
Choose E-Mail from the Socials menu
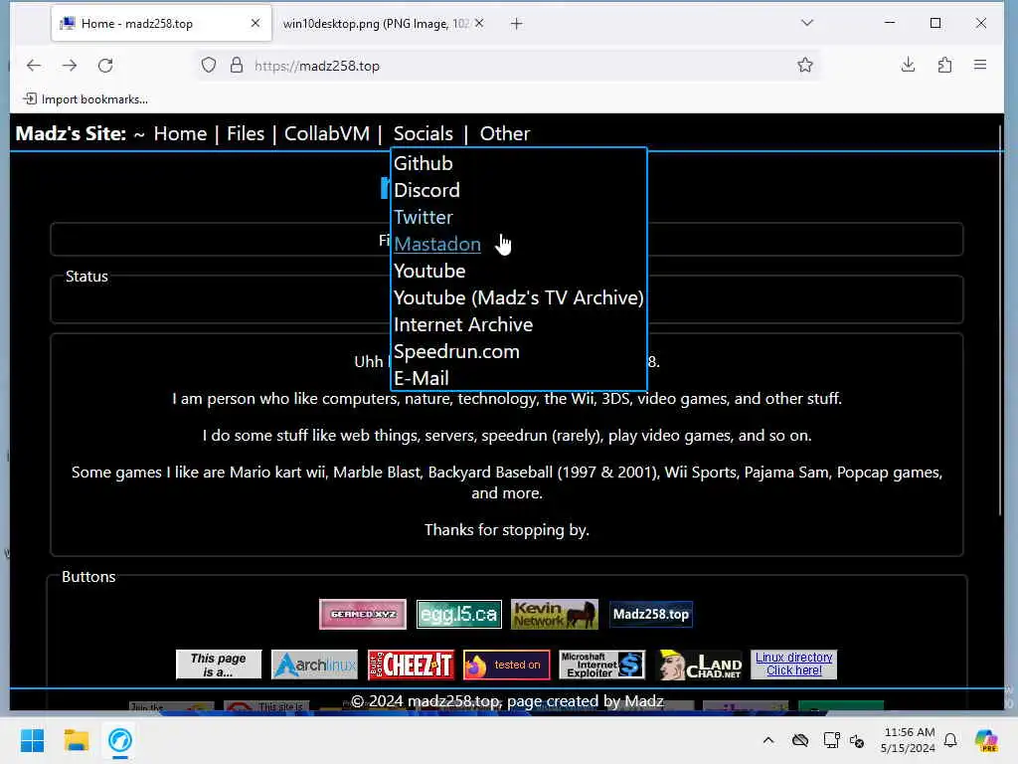tap(422, 378)
